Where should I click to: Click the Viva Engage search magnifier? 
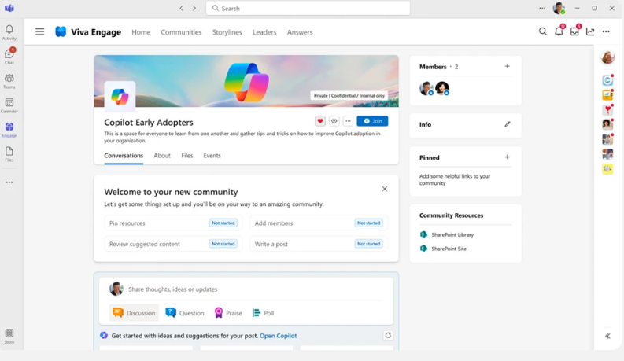point(543,31)
